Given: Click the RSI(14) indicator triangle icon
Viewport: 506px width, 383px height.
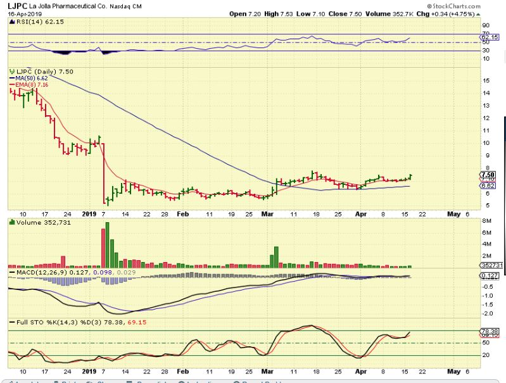Looking at the screenshot, I should [12, 22].
